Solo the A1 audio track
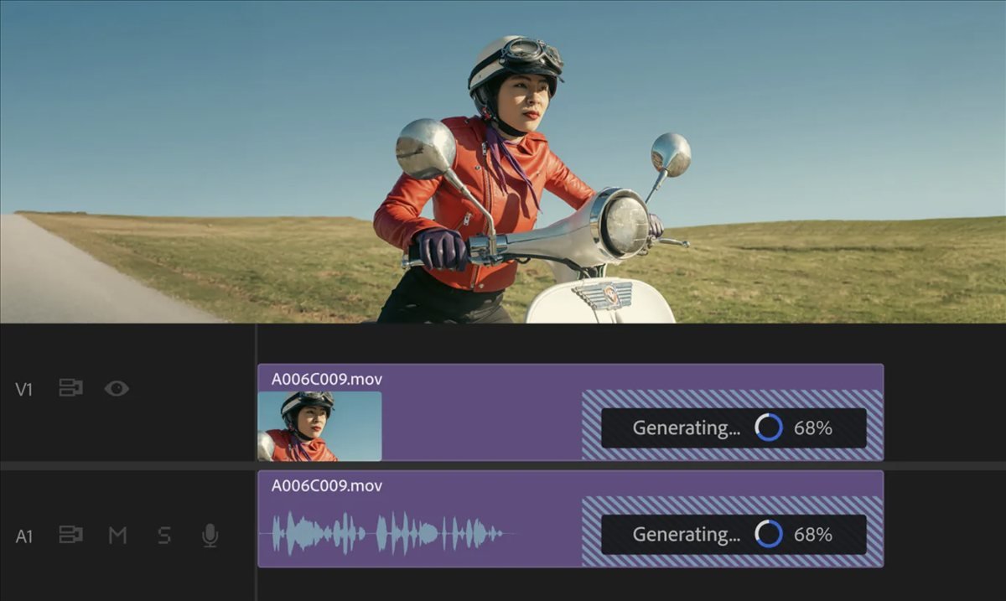 click(164, 535)
